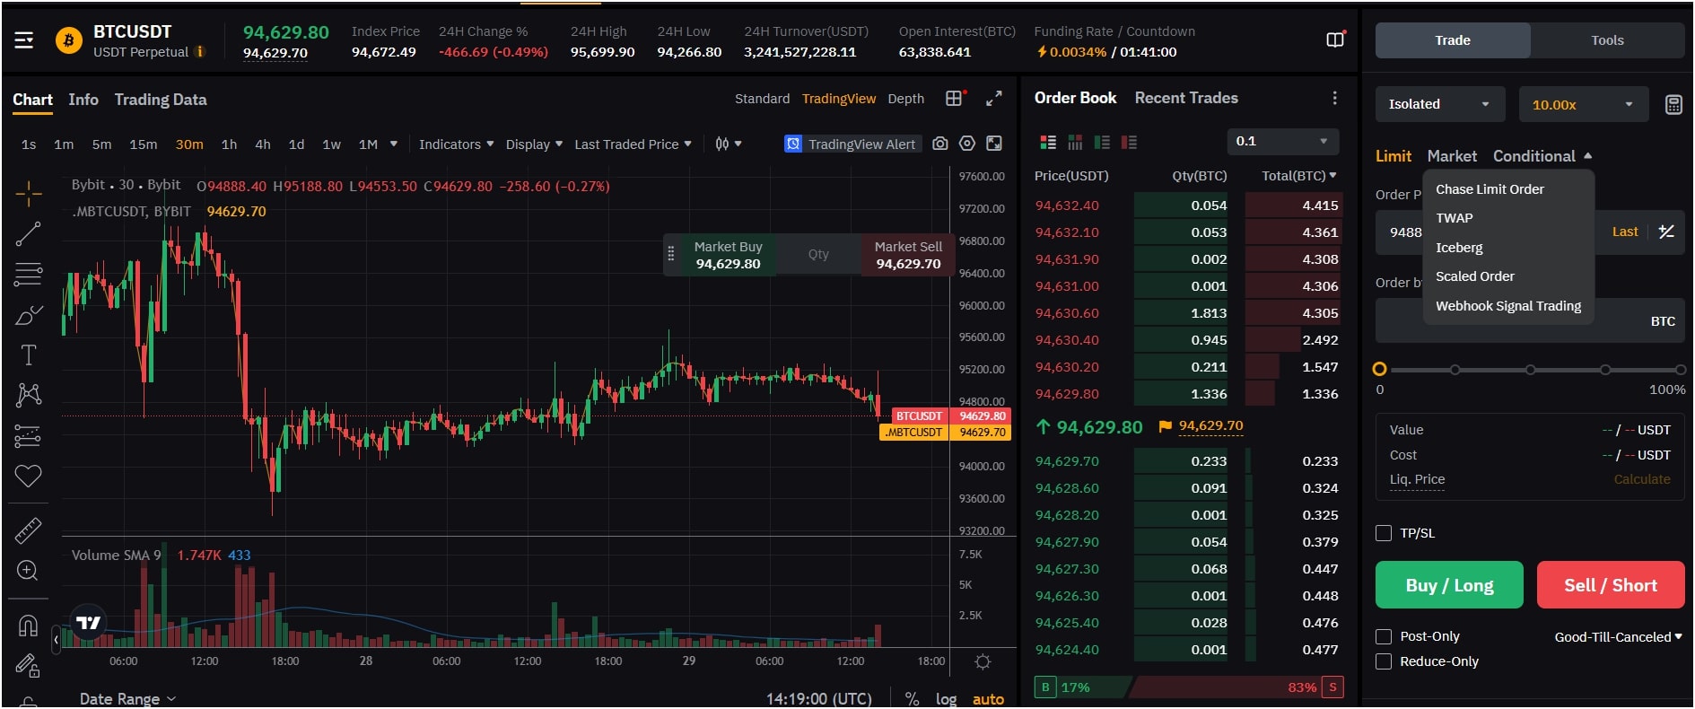Open Good-Till-Canceled time-in-force dropdown

pos(1618,637)
